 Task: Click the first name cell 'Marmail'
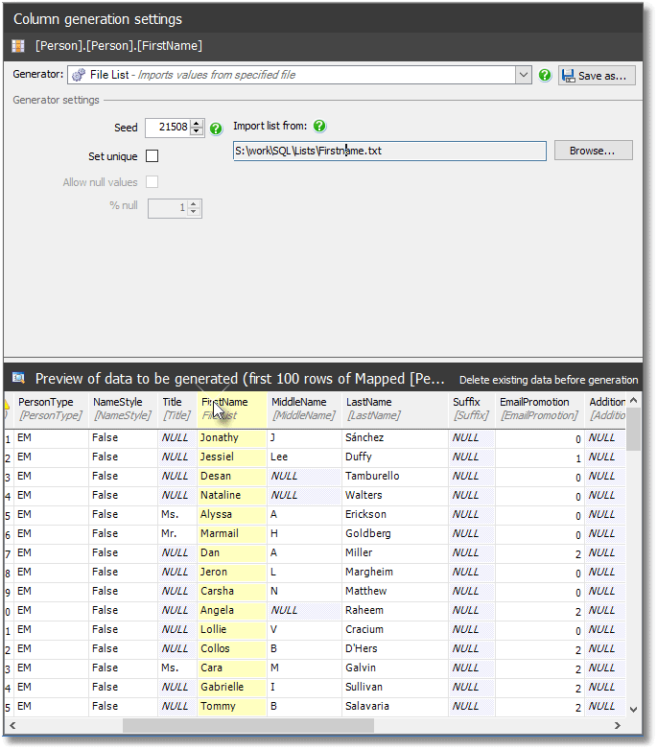pos(232,533)
